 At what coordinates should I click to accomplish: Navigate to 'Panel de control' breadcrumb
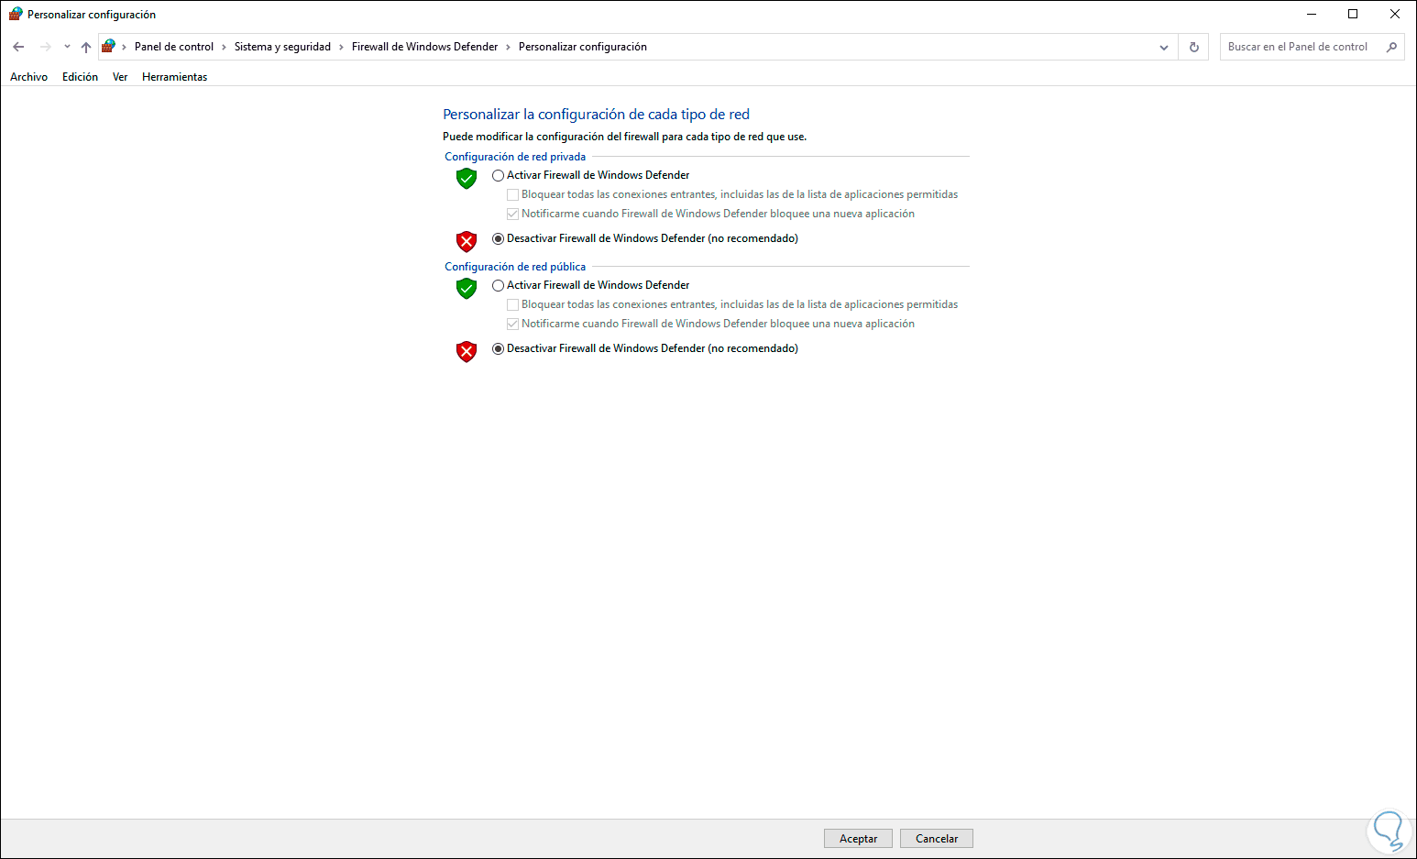pyautogui.click(x=174, y=47)
